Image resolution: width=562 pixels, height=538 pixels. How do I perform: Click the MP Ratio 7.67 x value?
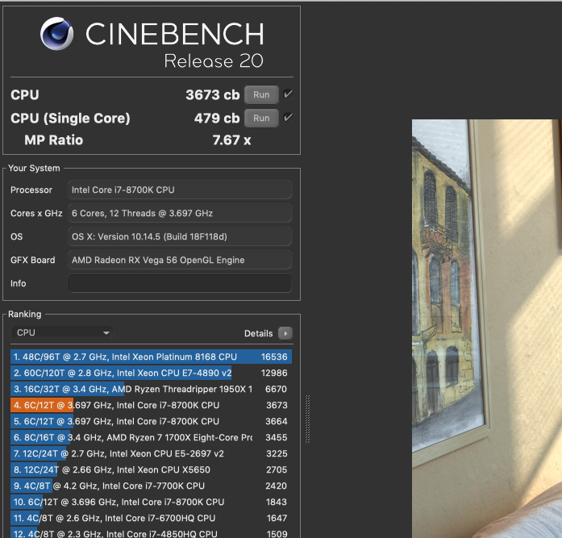tap(231, 140)
